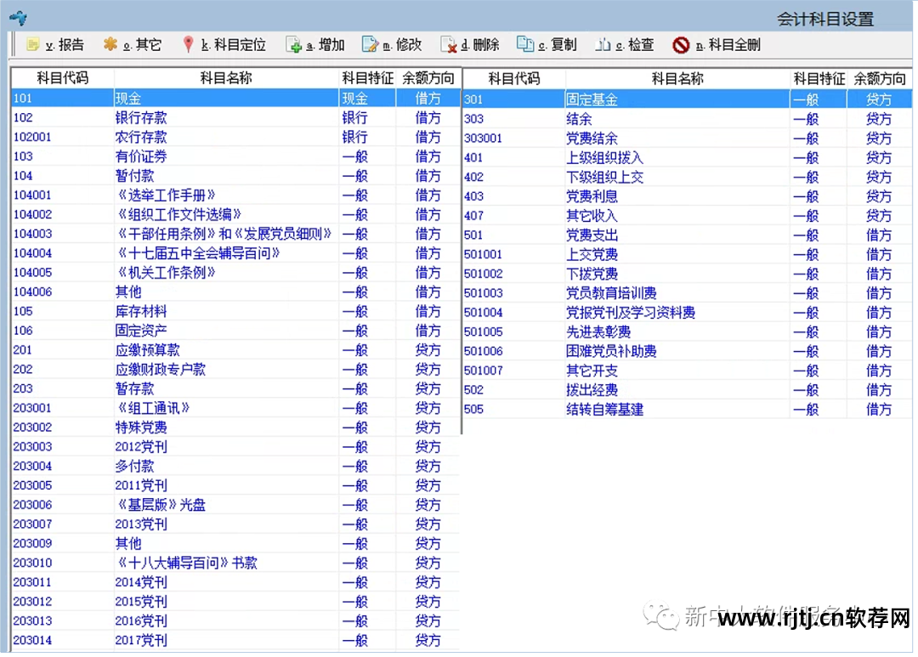Click the 科目全删 delete-all icon

(714, 45)
